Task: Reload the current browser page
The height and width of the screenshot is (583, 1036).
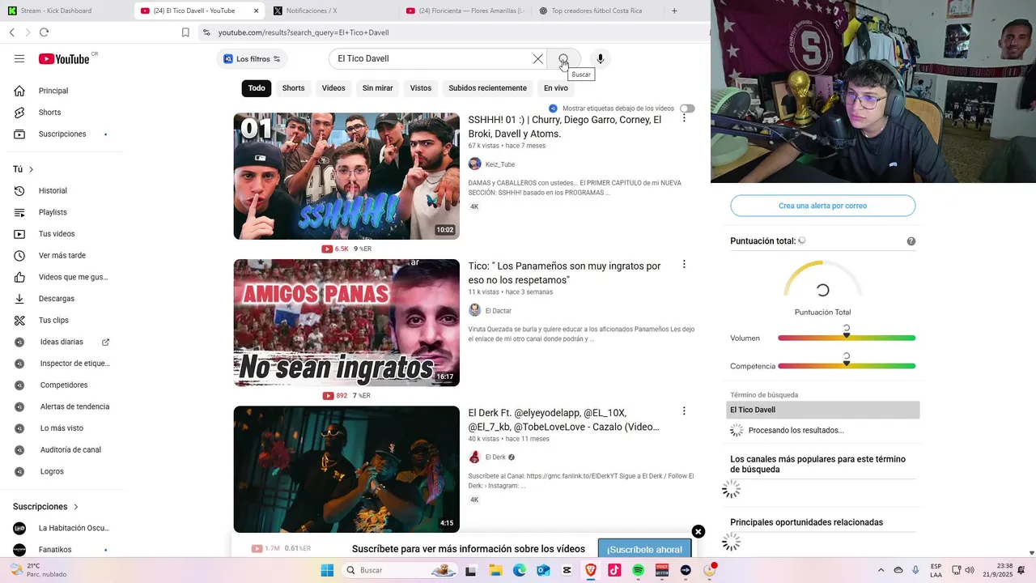Action: click(44, 32)
